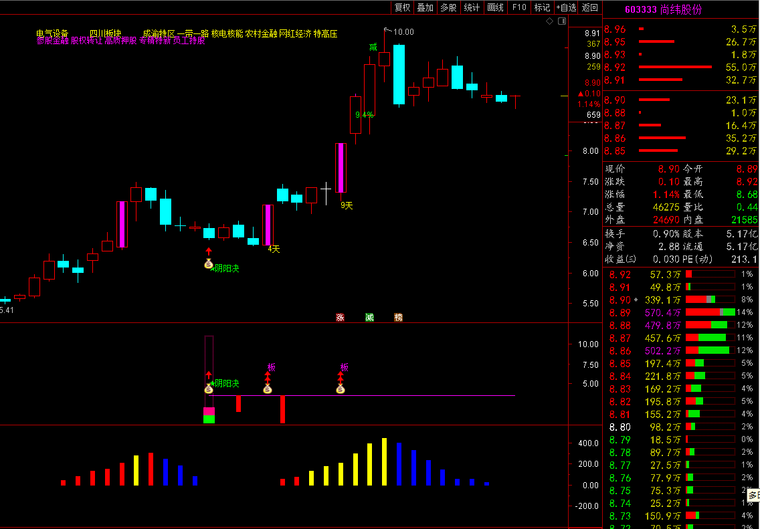Add stock via +自选 button

click(x=566, y=7)
